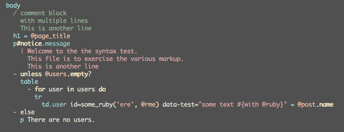Click the "h1" tag

(17, 36)
